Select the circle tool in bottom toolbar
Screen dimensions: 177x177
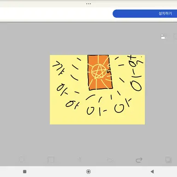22,159
